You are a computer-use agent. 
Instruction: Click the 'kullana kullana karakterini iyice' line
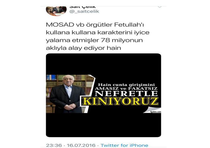pos(98,32)
